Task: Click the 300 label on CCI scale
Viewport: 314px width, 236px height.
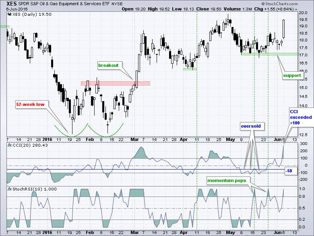Action: pos(304,144)
